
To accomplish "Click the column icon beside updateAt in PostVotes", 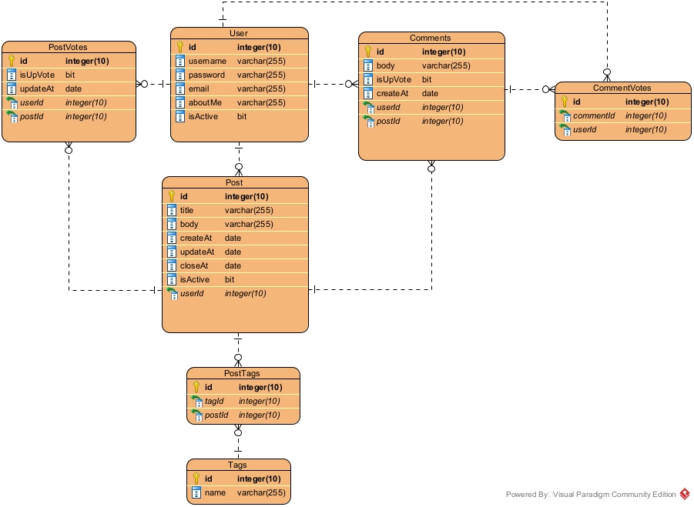I will pyautogui.click(x=12, y=88).
